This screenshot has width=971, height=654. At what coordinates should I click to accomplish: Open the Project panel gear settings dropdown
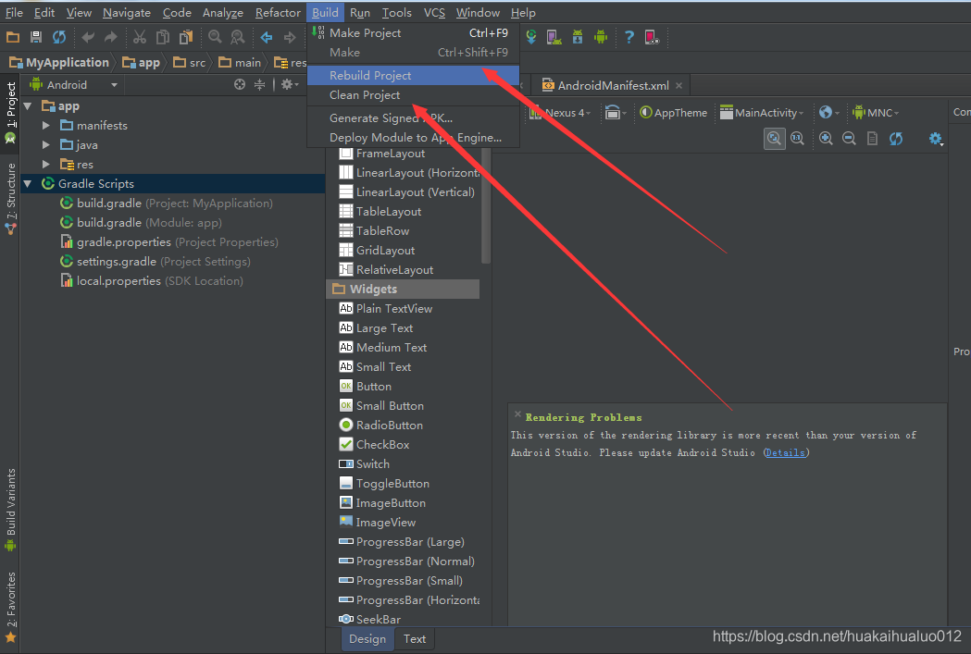289,84
